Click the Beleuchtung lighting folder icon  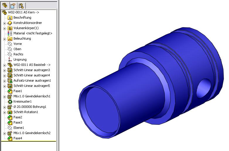coord(10,39)
